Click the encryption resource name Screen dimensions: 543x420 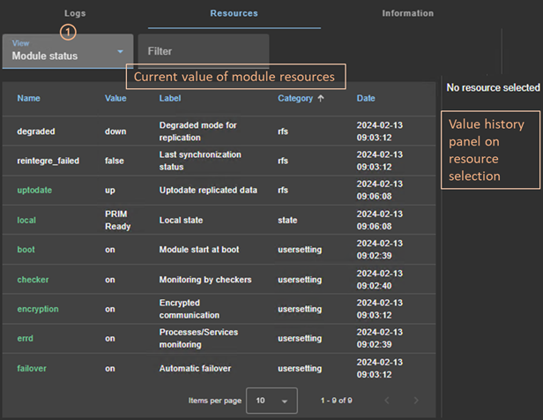click(x=38, y=310)
